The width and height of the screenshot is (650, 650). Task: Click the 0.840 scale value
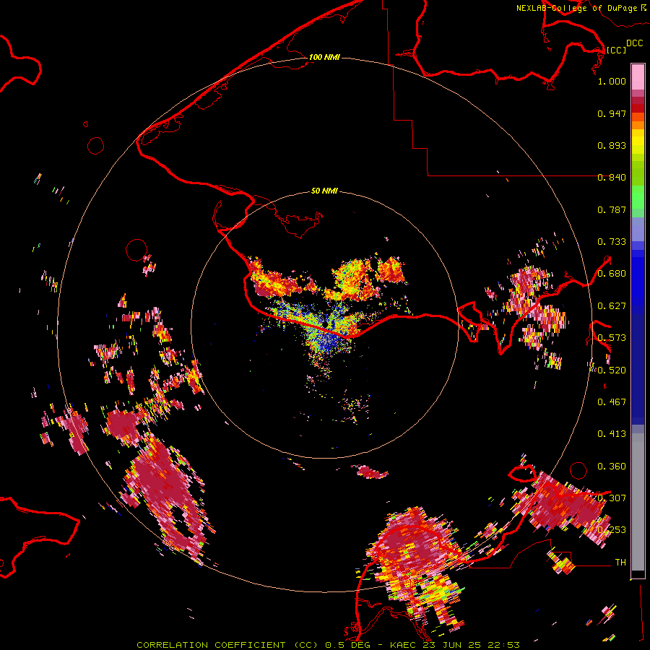point(612,178)
